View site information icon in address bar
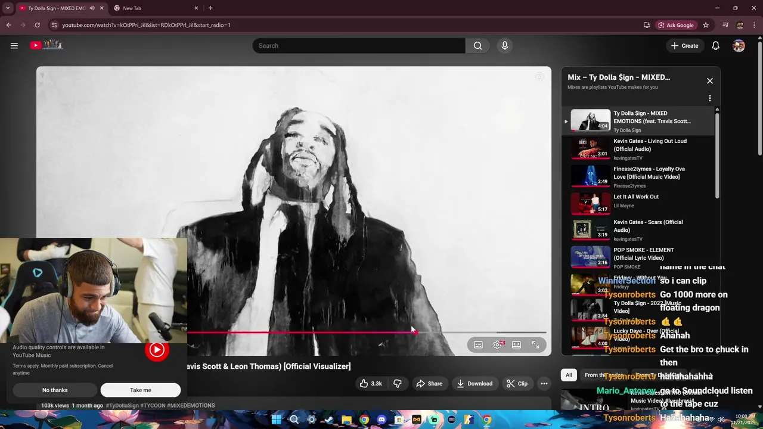The image size is (763, 429). [x=54, y=25]
